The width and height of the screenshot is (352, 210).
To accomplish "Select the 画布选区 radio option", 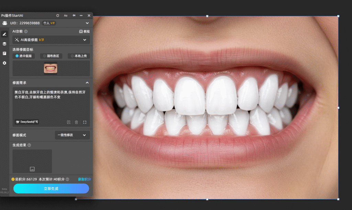I will pyautogui.click(x=51, y=56).
